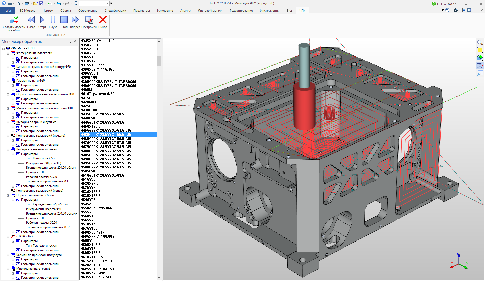Viewport: 485px width, 281px height.
Task: Select Карман по грани внешний контур Ф20
Action: click(43, 67)
